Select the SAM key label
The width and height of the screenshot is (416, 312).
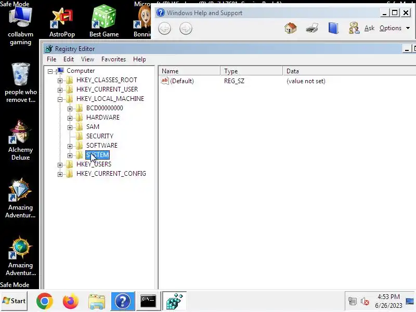click(93, 127)
